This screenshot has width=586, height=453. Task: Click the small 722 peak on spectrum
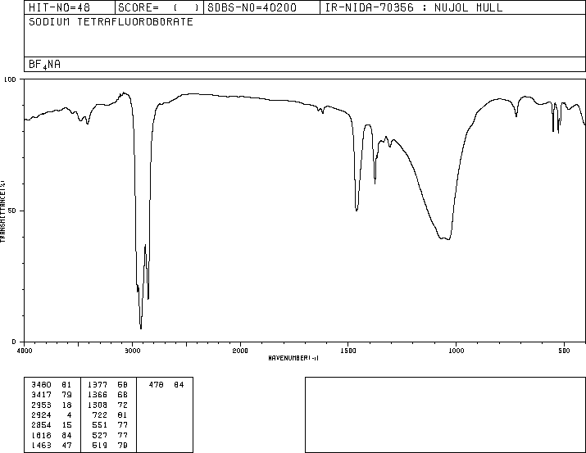(516, 116)
